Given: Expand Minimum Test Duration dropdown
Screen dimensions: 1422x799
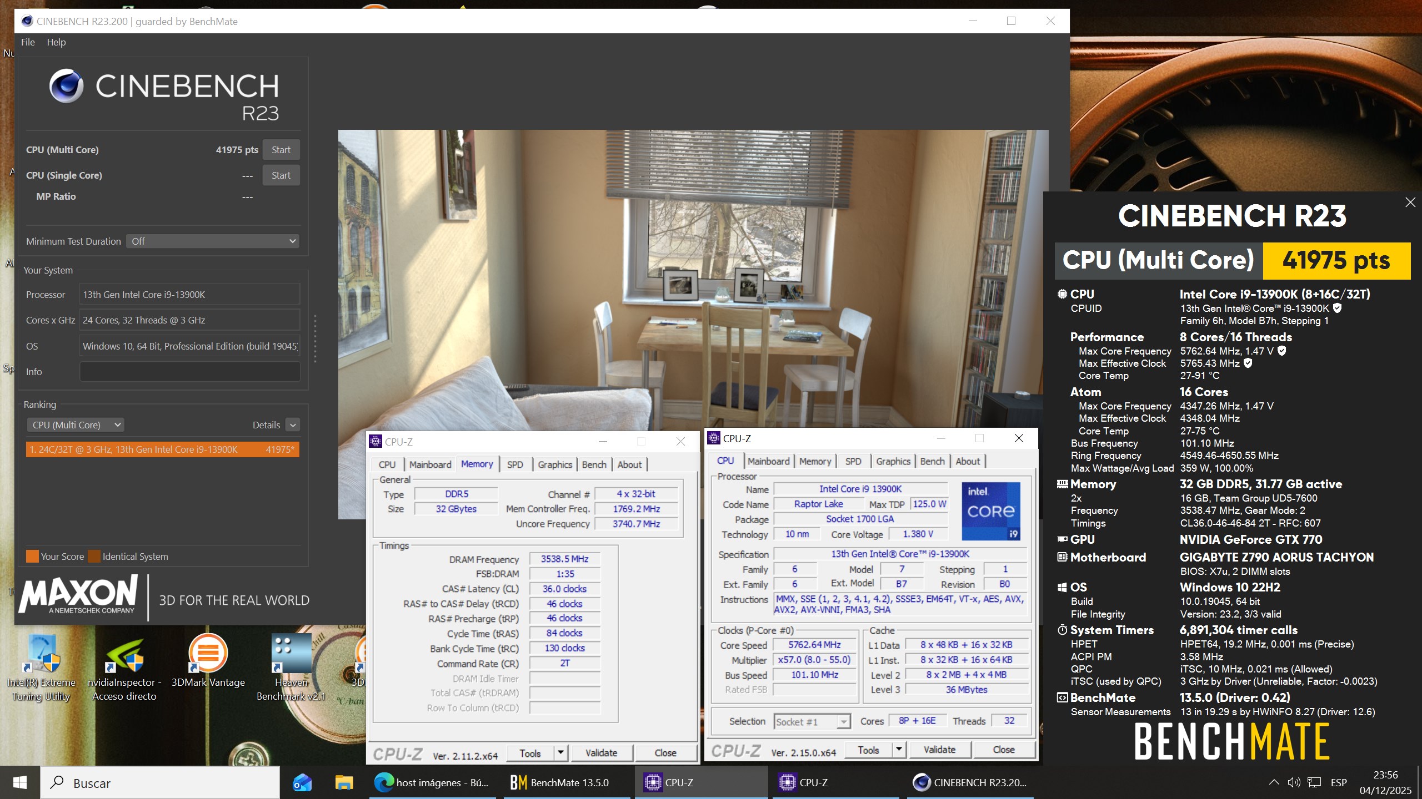Looking at the screenshot, I should [213, 241].
